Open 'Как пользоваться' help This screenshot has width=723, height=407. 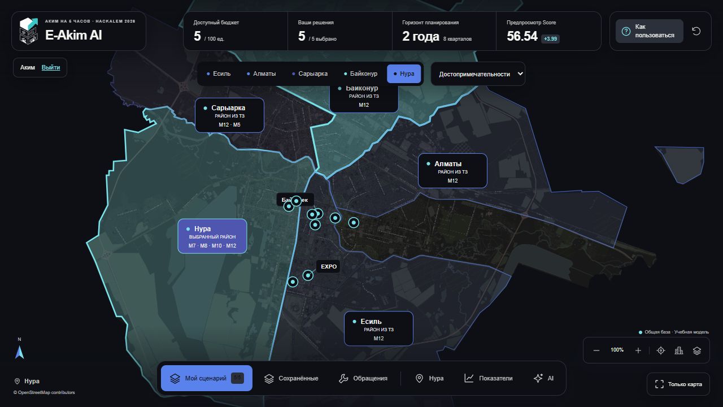[x=649, y=31]
